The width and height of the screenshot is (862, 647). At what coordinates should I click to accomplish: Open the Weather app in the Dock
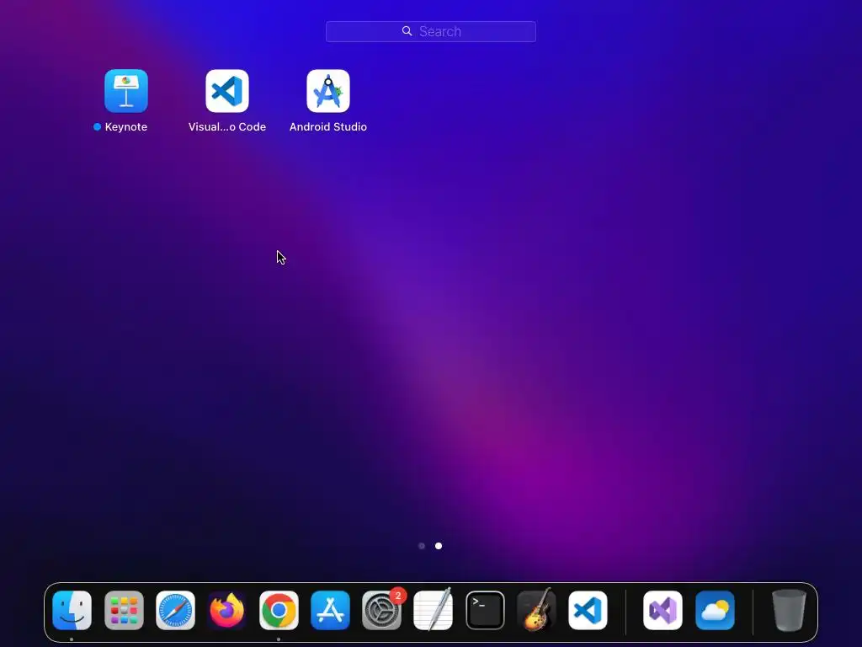pos(715,610)
